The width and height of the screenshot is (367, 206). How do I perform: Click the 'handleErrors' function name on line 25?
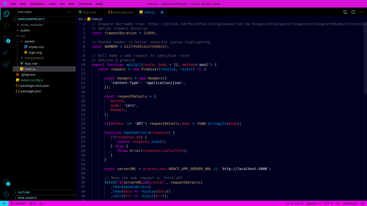click(x=136, y=133)
